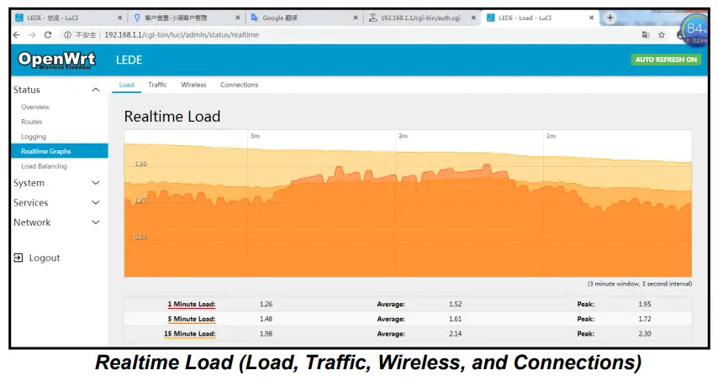The width and height of the screenshot is (718, 386).
Task: Collapse the Status menu chevron
Action: click(x=96, y=90)
